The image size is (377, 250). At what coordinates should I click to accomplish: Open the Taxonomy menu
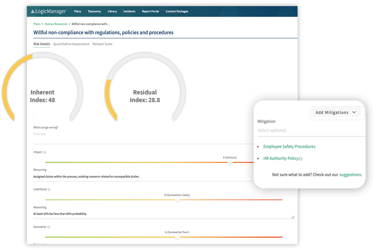(94, 11)
